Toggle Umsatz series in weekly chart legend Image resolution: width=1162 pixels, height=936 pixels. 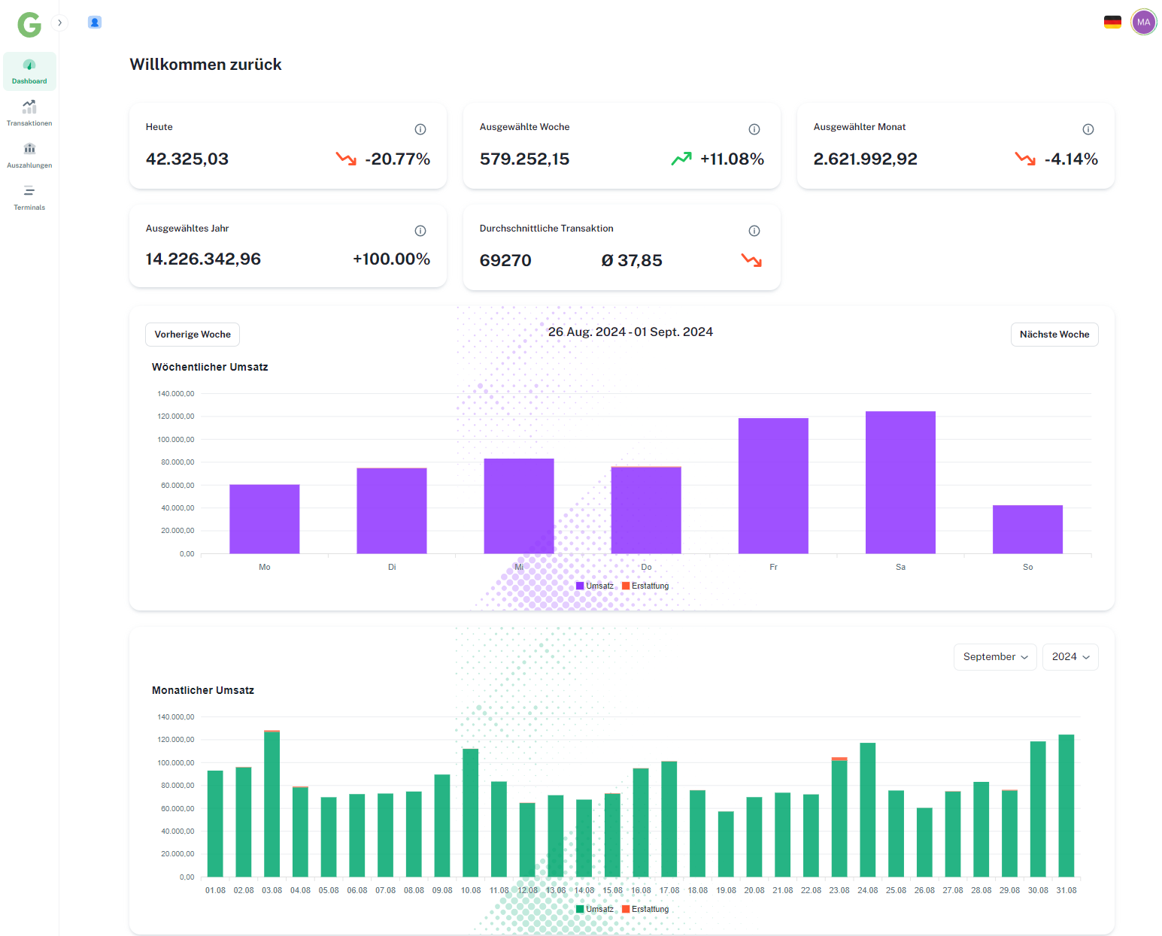(x=594, y=586)
